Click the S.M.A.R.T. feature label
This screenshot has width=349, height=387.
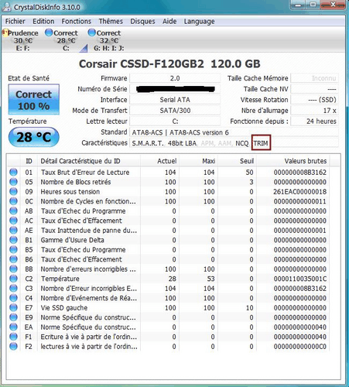point(148,143)
